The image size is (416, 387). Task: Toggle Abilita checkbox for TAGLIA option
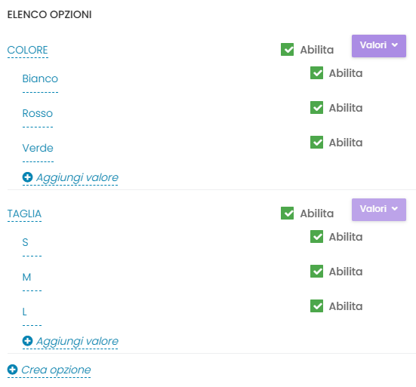(x=288, y=213)
